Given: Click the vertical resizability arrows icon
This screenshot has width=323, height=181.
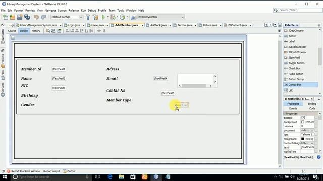Looking at the screenshot, I should 104,31.
